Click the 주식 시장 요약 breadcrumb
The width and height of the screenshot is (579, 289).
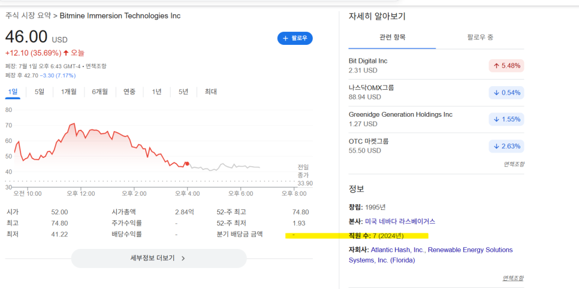click(28, 16)
